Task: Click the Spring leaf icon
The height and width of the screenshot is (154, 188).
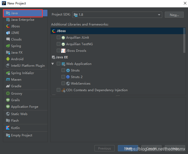Action: point(8,46)
